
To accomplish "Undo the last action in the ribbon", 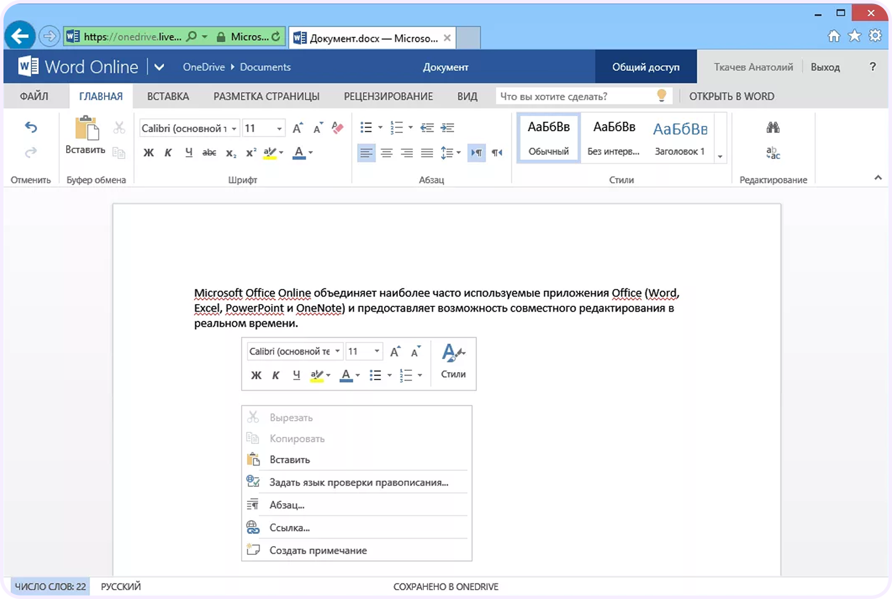I will (x=31, y=127).
